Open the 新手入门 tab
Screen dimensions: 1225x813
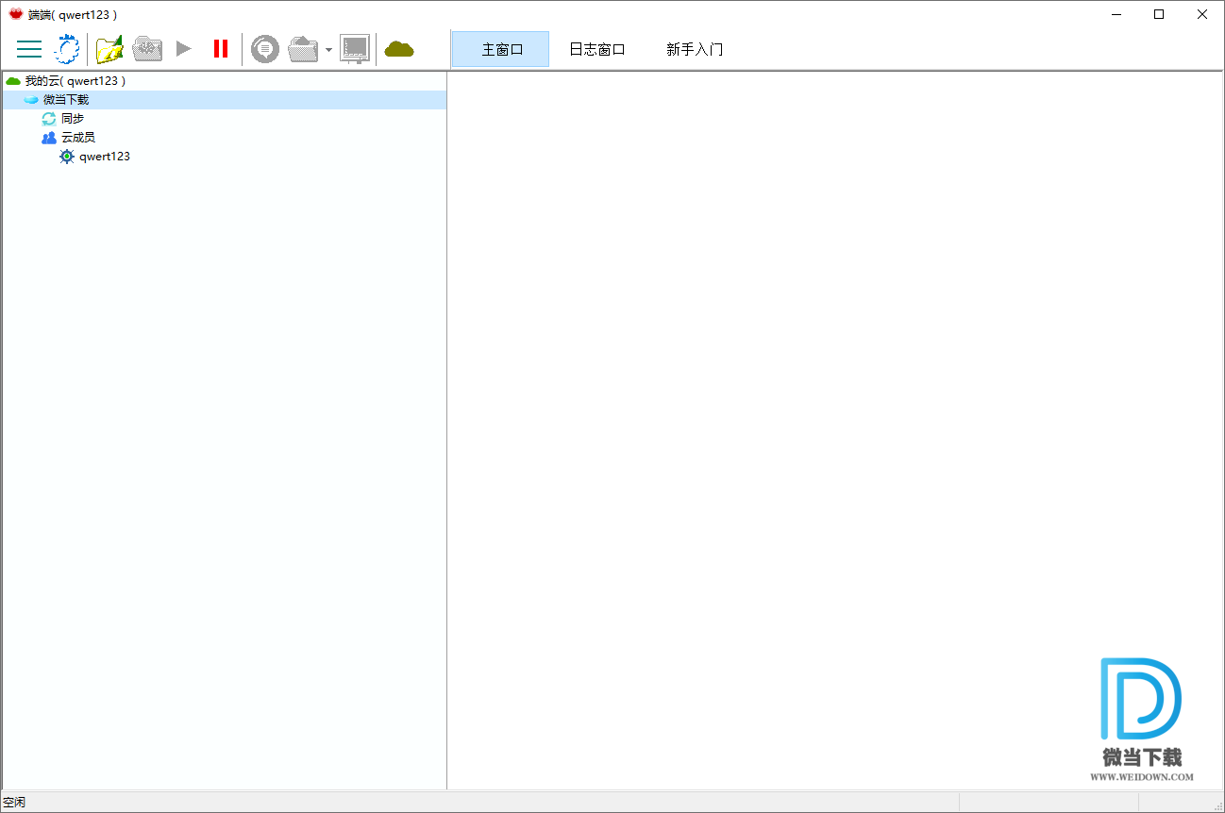(695, 49)
